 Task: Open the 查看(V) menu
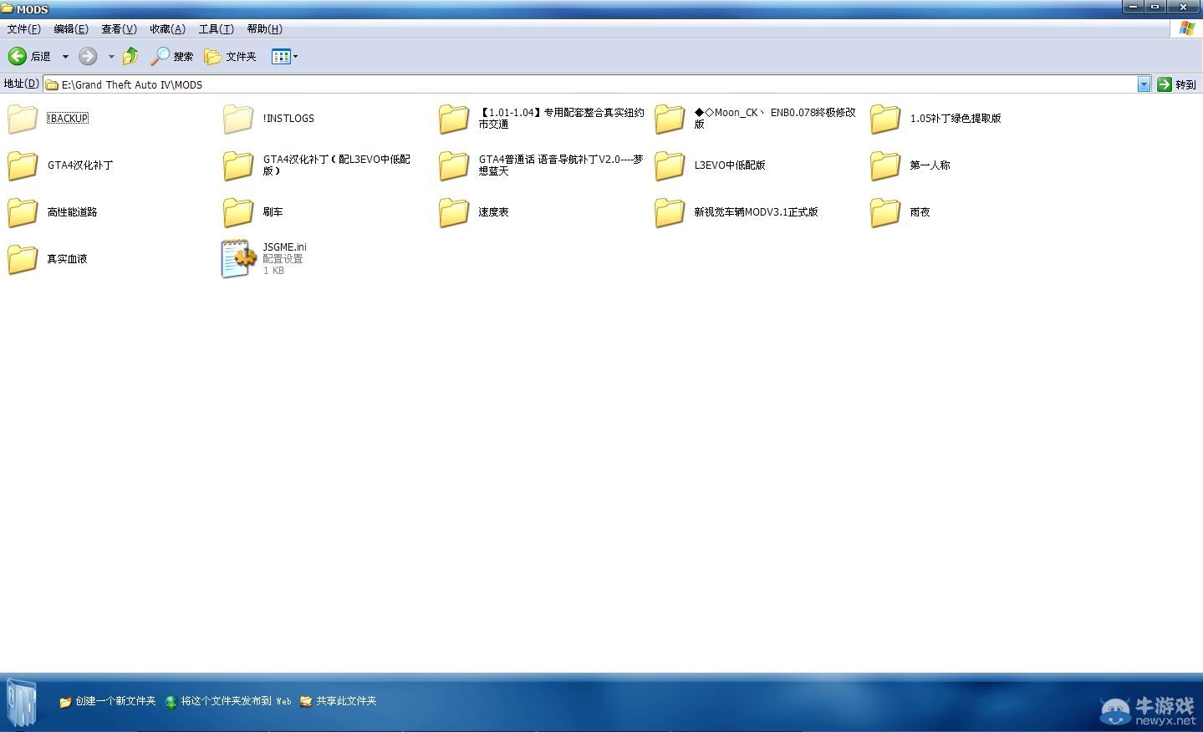(x=119, y=28)
